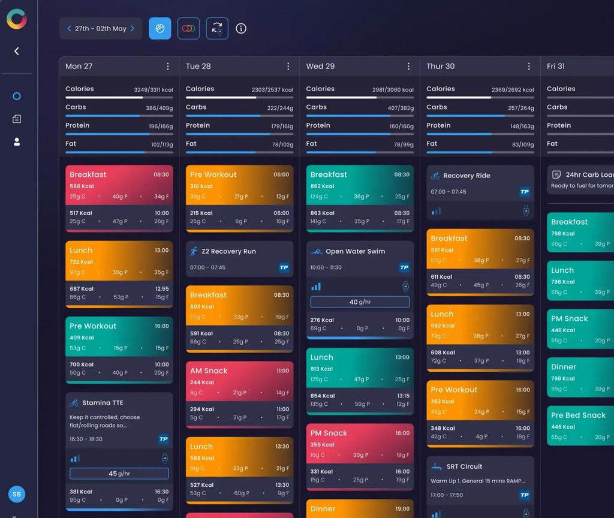
Task: Click the 45 g/hr fueling field on Stamina TTE
Action: click(119, 474)
